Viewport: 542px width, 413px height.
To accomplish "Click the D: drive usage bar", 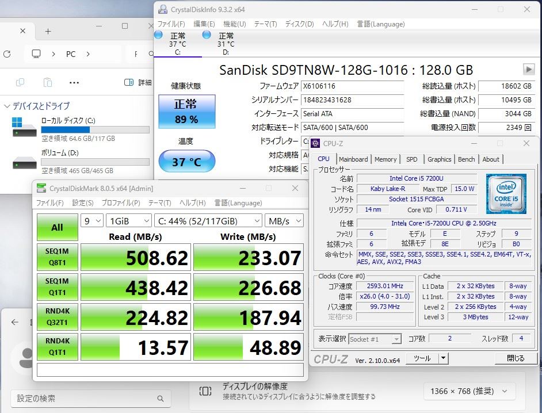I will point(96,162).
